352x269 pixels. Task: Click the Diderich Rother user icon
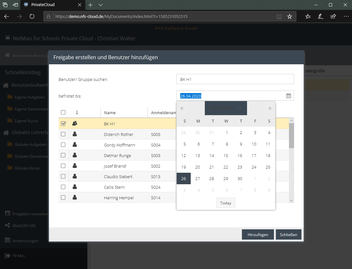(75, 134)
